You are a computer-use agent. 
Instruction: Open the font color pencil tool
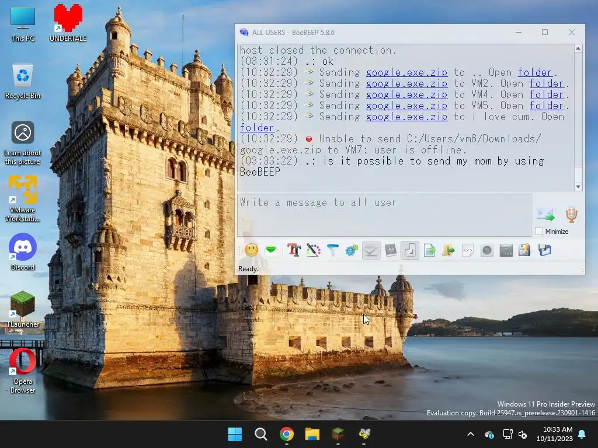pyautogui.click(x=314, y=250)
